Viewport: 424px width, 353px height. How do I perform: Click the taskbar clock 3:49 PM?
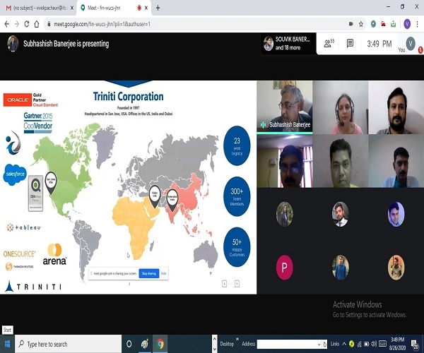point(397,343)
